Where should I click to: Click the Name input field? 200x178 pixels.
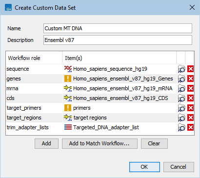pyautogui.click(x=118, y=28)
